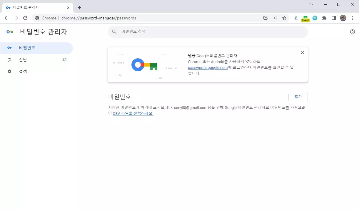Viewport: 359px width, 210px height.
Task: Go back using the browser back arrow
Action: coord(6,18)
